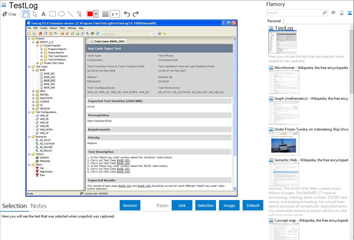Image resolution: width=354 pixels, height=240 pixels.
Task: Select the Crop tool
Action: click(9, 14)
